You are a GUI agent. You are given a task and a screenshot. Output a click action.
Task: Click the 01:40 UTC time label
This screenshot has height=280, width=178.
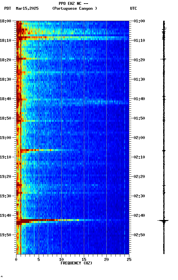point(139,99)
